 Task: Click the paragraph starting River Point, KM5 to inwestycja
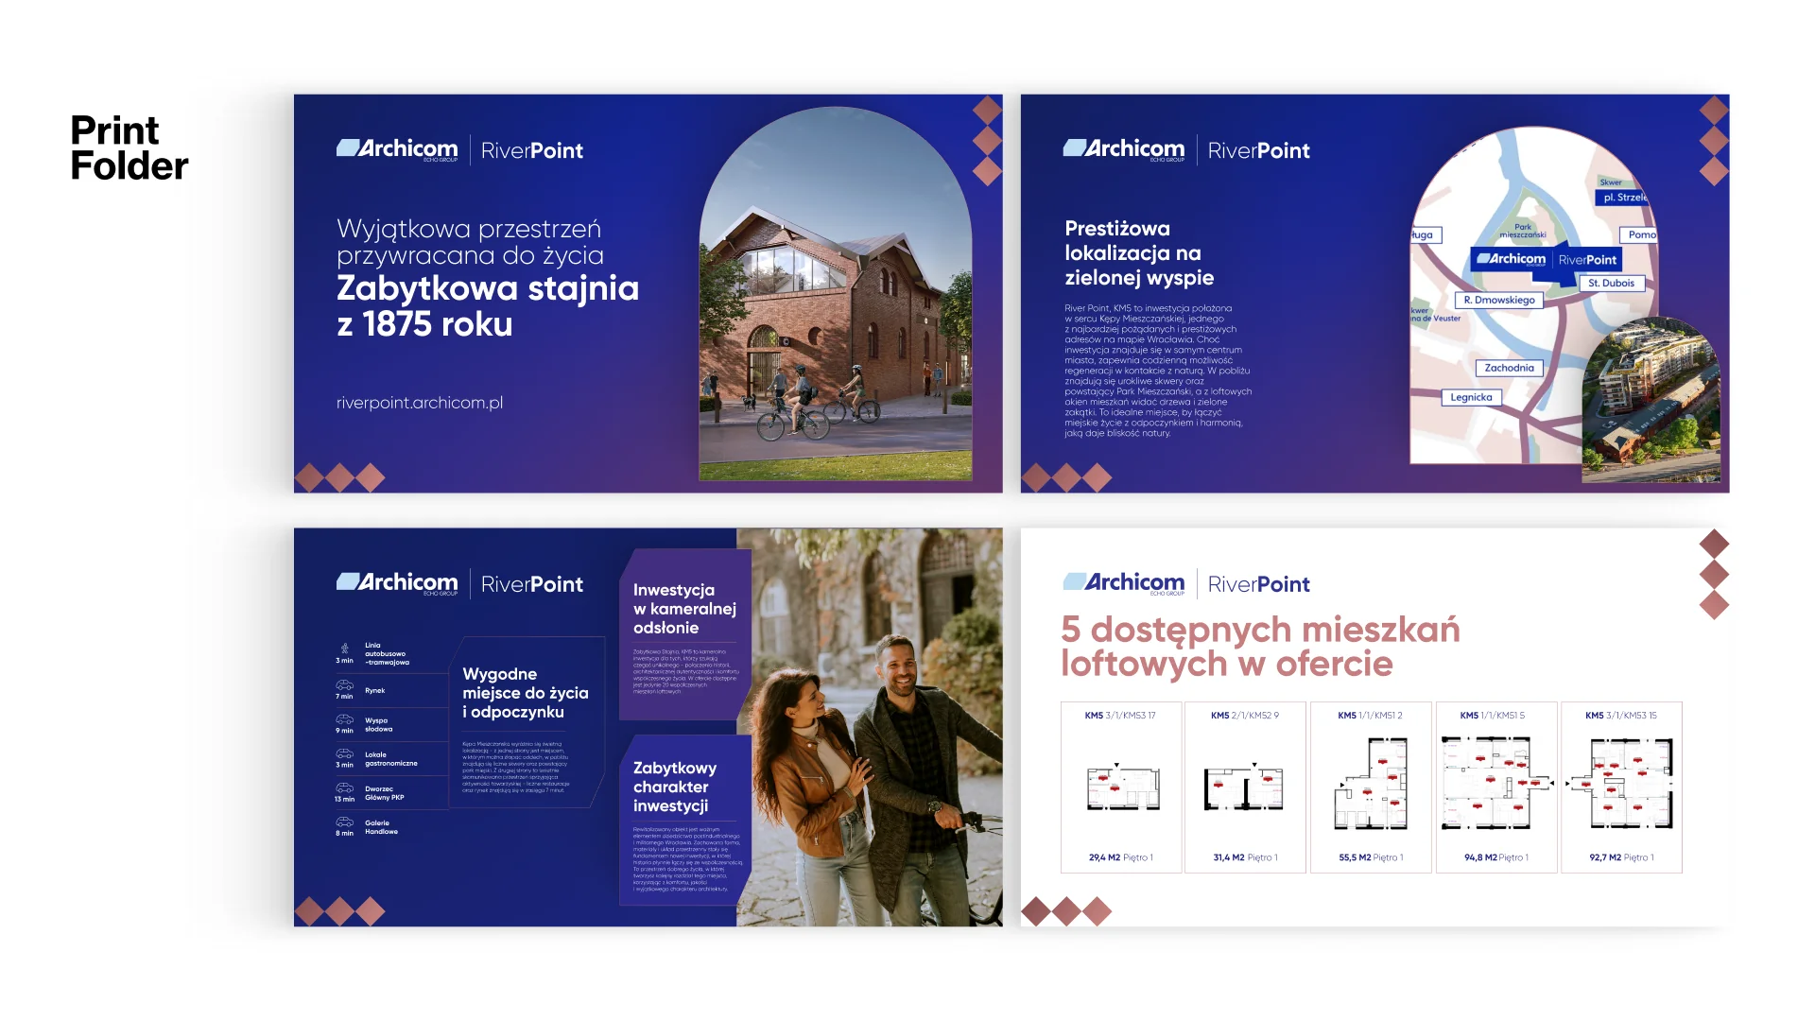pyautogui.click(x=1158, y=371)
